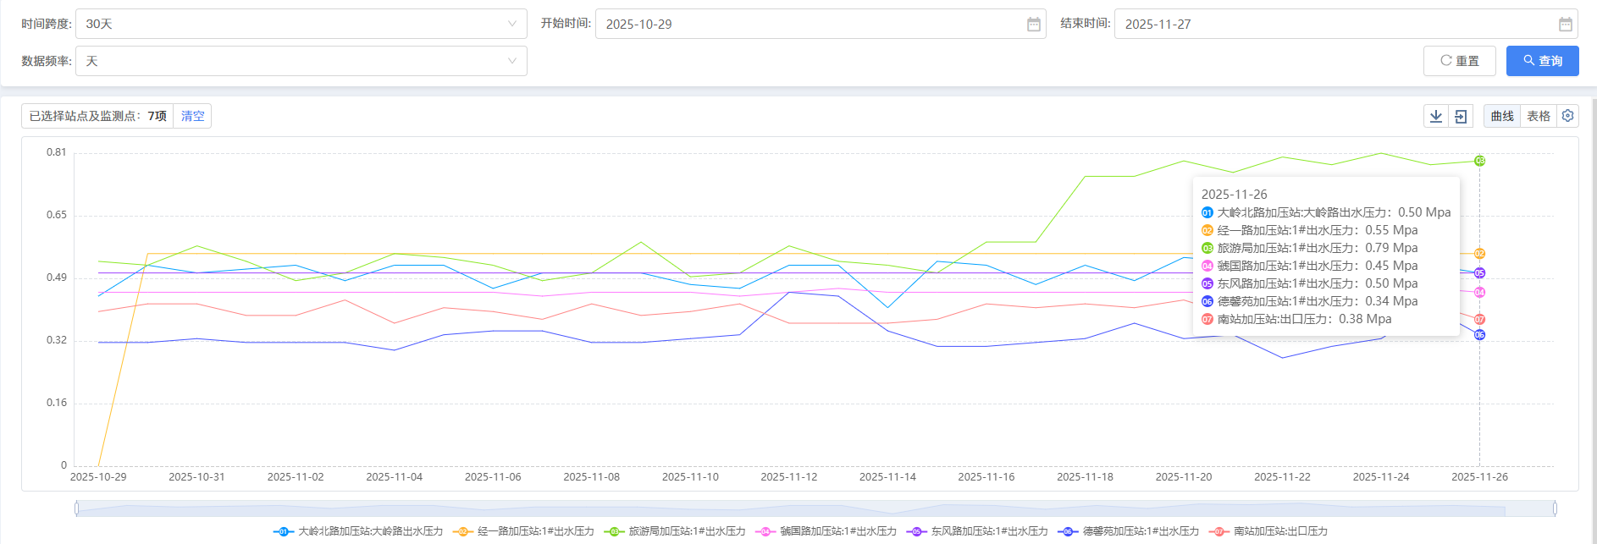1597x544 pixels.
Task: Click green 03 marker at line end
Action: click(x=1479, y=161)
